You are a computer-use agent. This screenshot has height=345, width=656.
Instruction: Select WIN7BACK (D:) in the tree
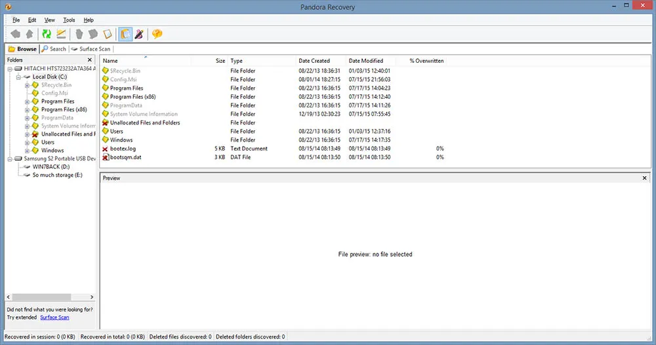click(51, 167)
